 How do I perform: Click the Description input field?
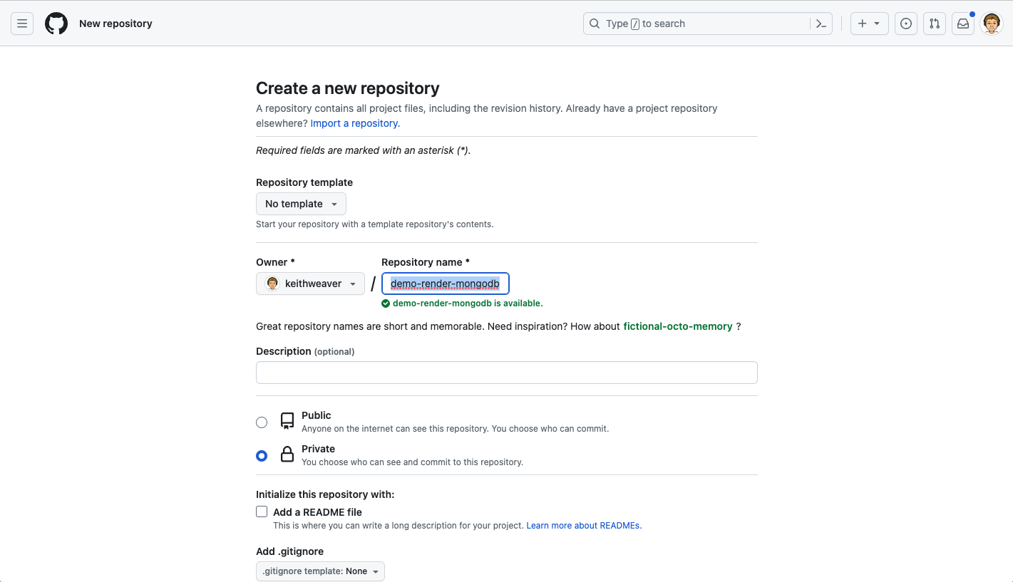506,373
